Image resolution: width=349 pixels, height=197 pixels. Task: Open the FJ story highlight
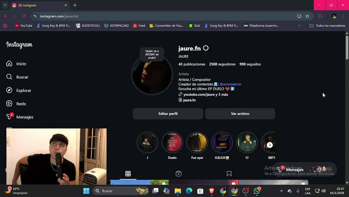pos(247,143)
